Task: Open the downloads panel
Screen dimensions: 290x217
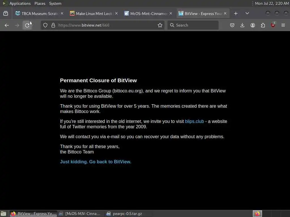Action: click(x=242, y=25)
